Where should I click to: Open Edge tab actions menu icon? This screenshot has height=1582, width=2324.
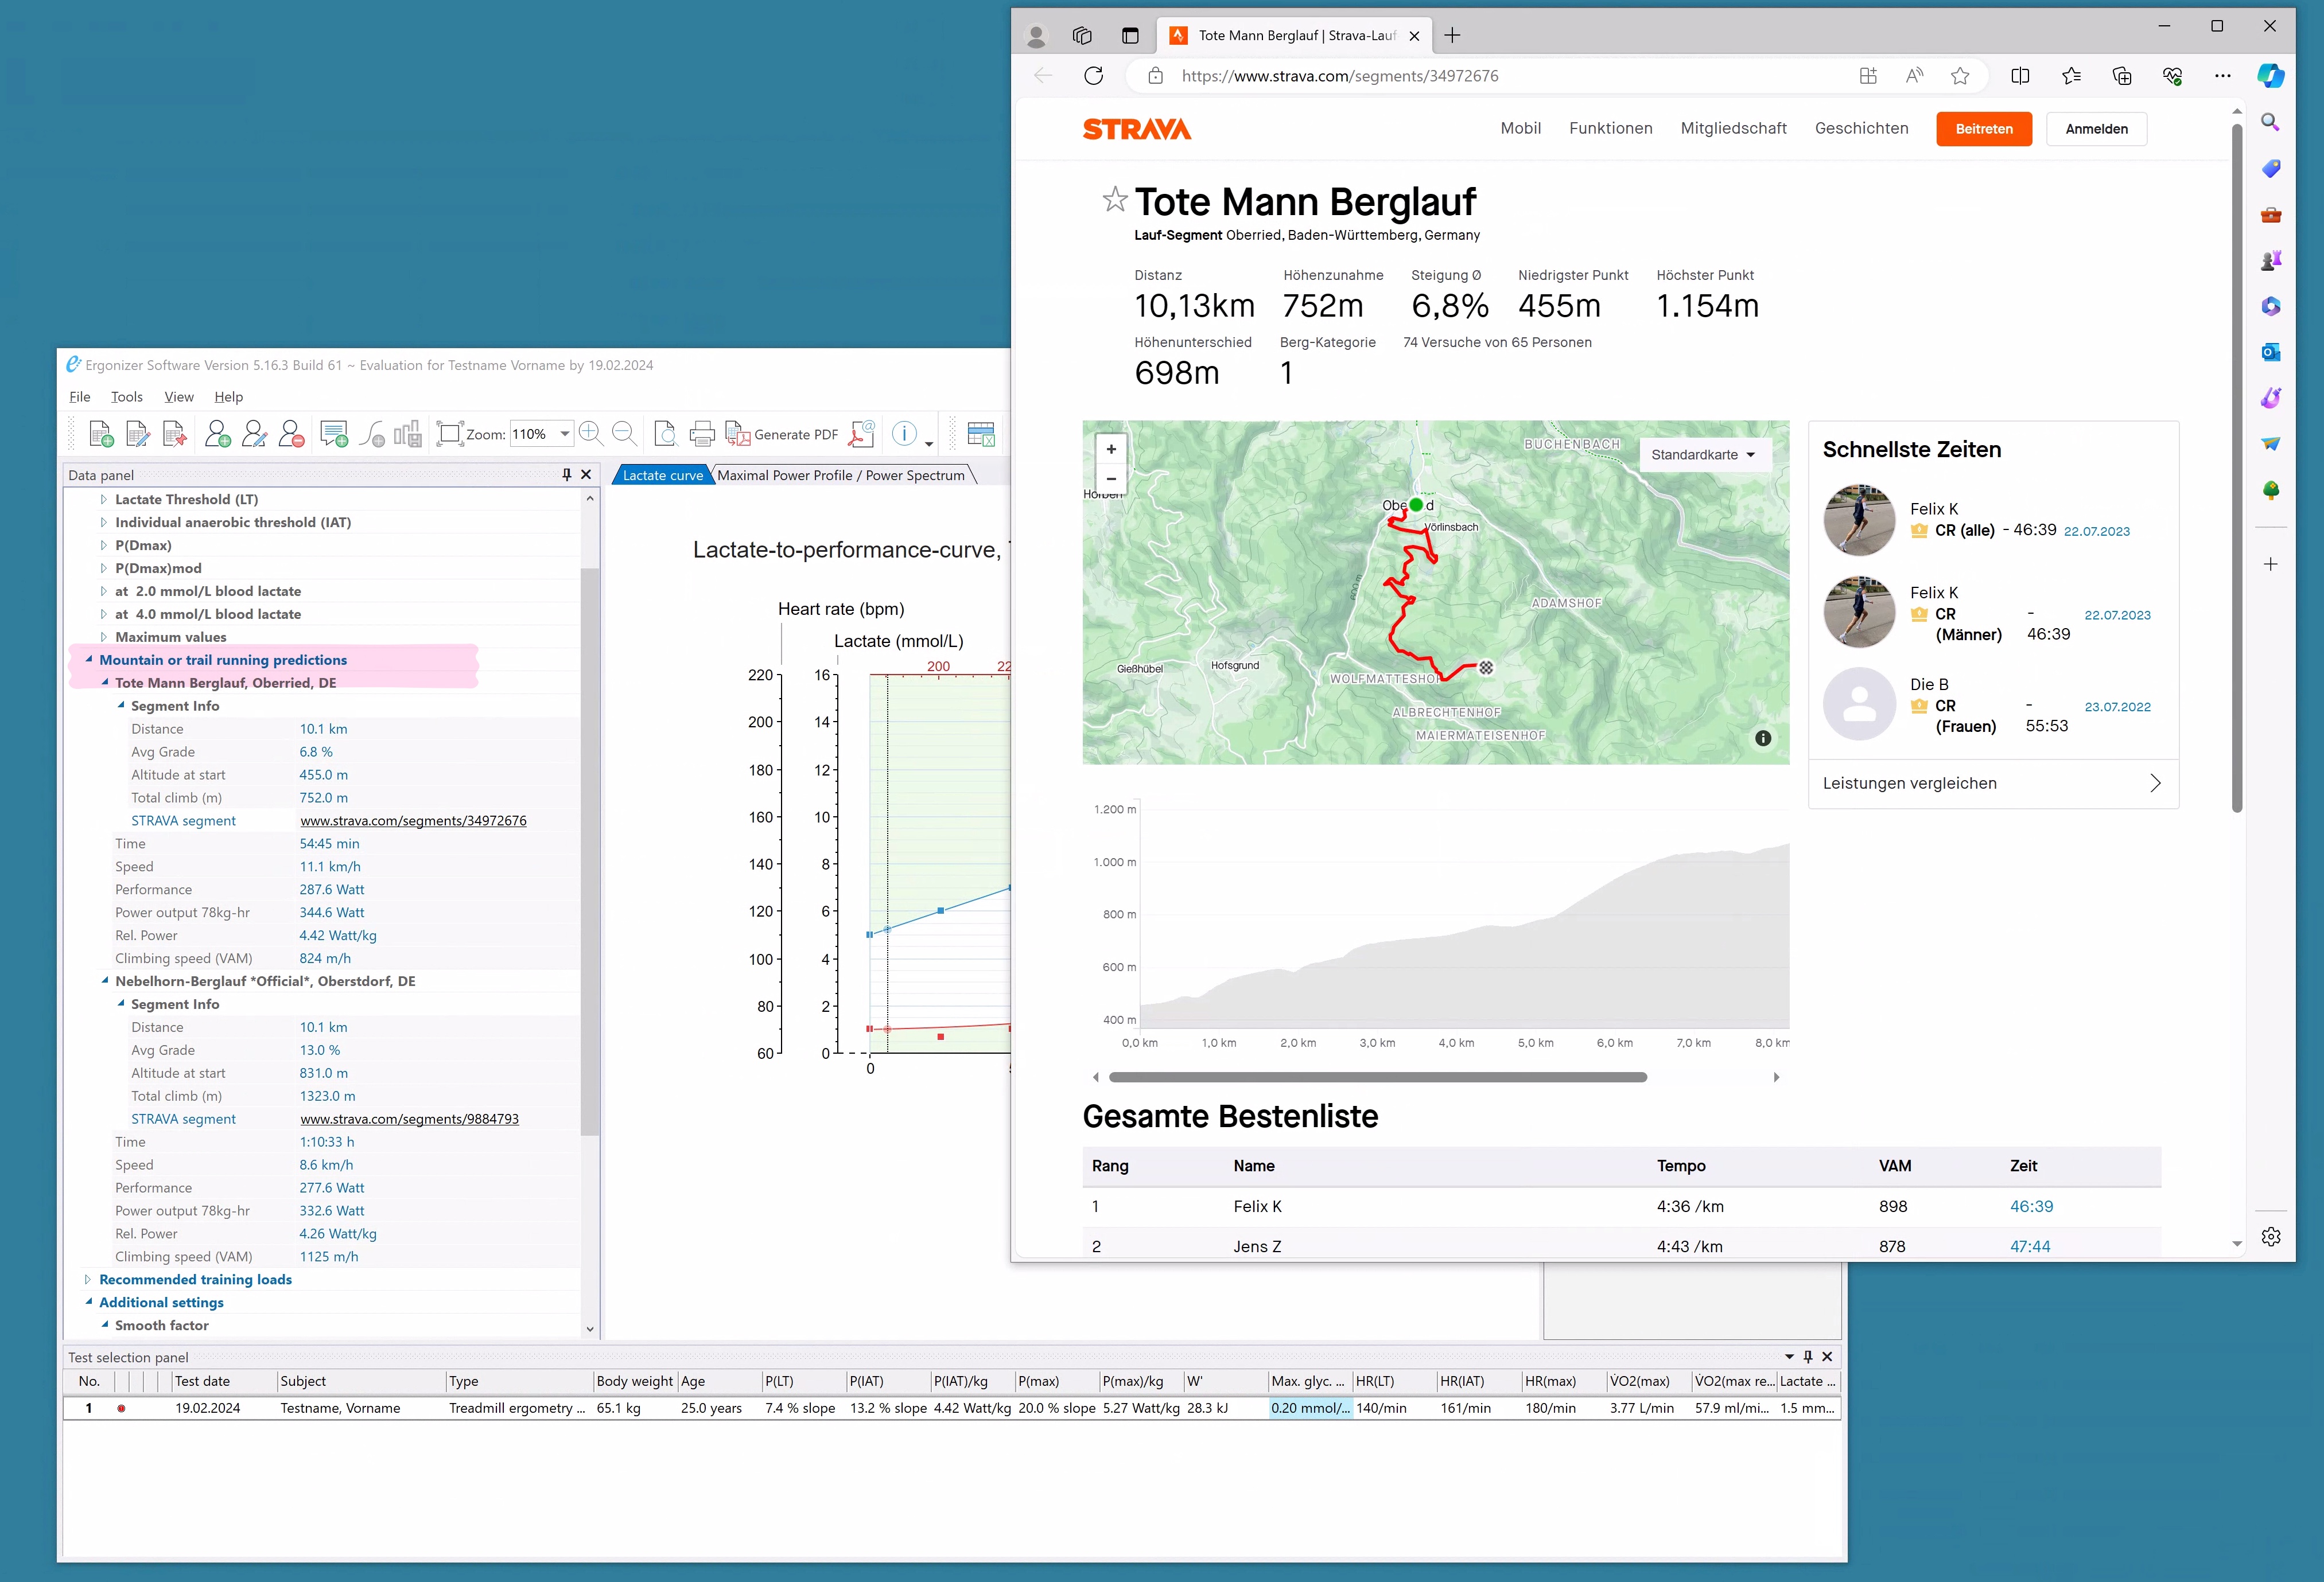pyautogui.click(x=1130, y=36)
